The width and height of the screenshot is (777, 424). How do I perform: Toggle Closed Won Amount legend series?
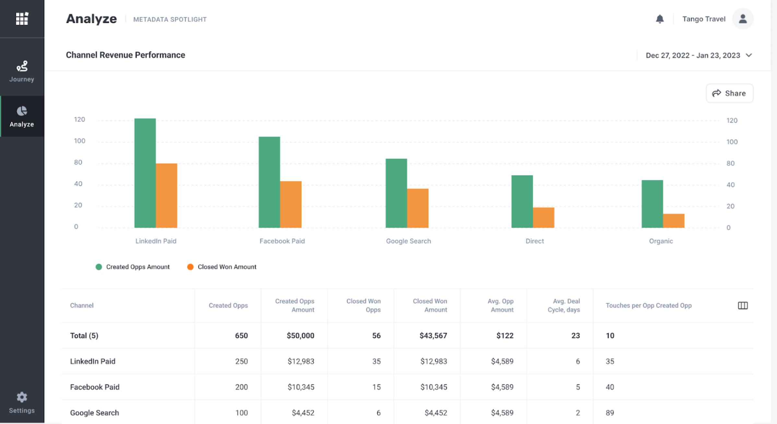tap(222, 267)
